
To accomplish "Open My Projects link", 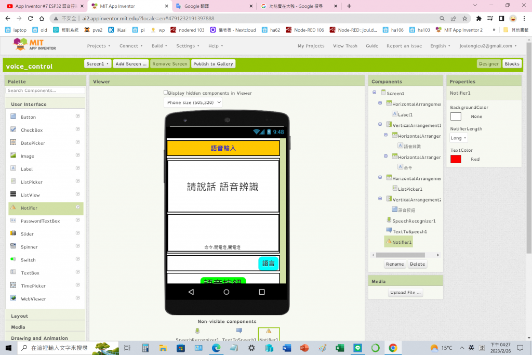I will pyautogui.click(x=311, y=46).
